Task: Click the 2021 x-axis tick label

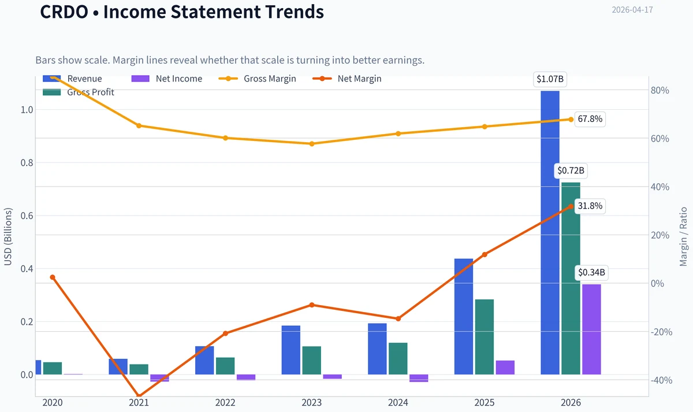Action: (x=139, y=402)
